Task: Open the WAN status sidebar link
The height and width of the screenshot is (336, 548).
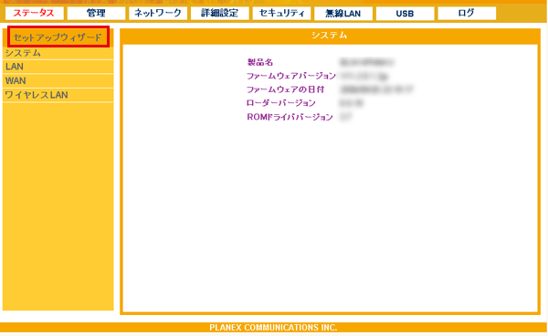Action: pyautogui.click(x=58, y=81)
